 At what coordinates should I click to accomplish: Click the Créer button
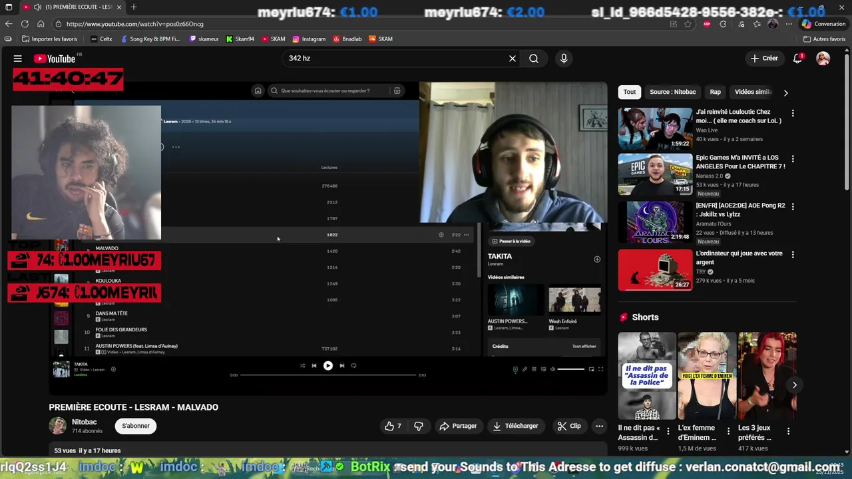click(x=764, y=59)
